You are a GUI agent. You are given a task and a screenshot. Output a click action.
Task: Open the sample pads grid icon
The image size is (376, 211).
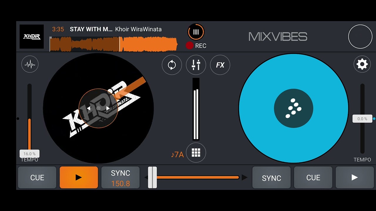pos(196,153)
